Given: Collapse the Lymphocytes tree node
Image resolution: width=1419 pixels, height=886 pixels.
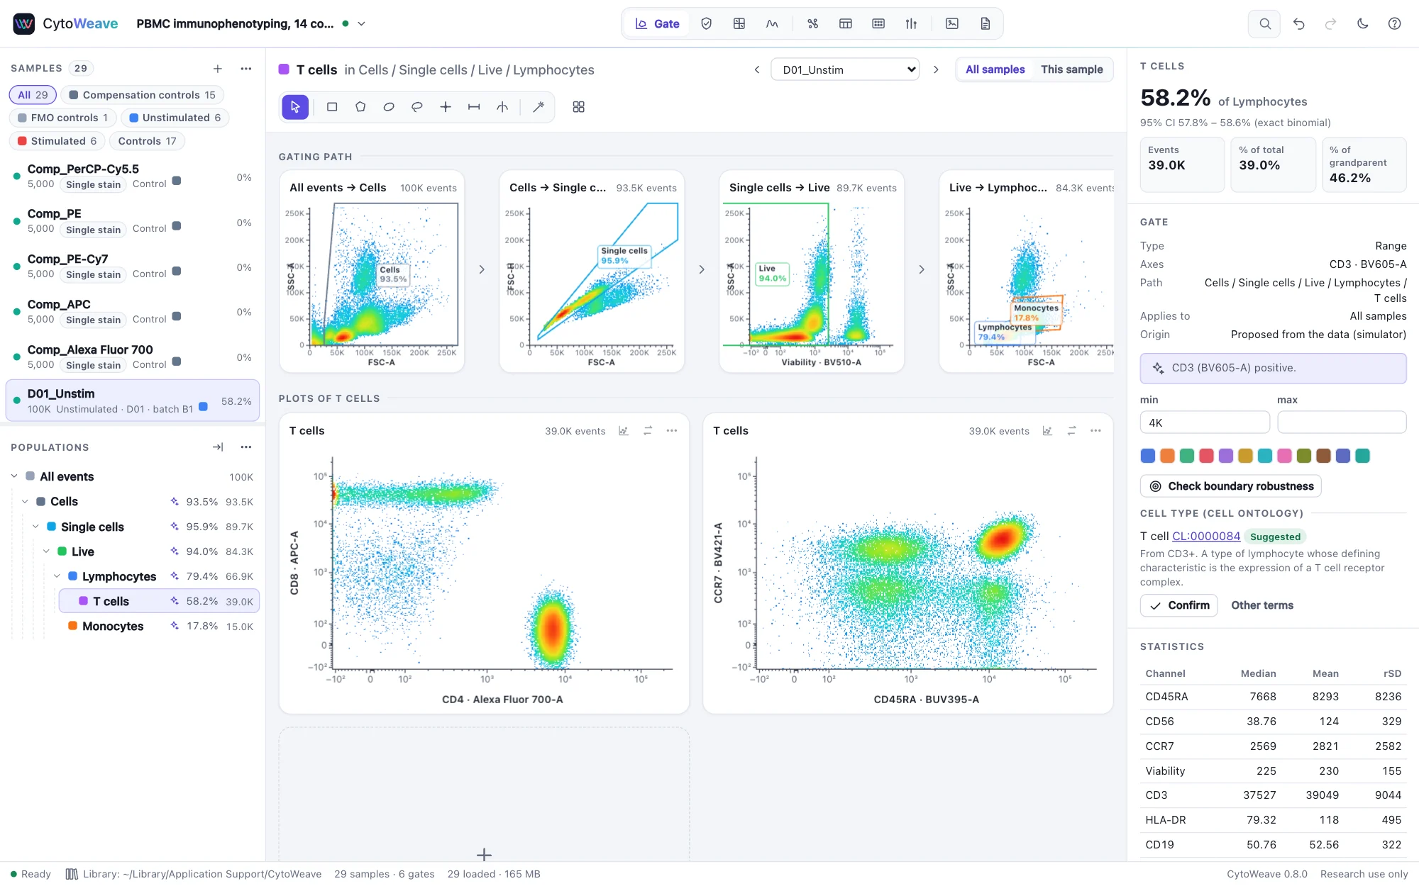Looking at the screenshot, I should pyautogui.click(x=57, y=576).
